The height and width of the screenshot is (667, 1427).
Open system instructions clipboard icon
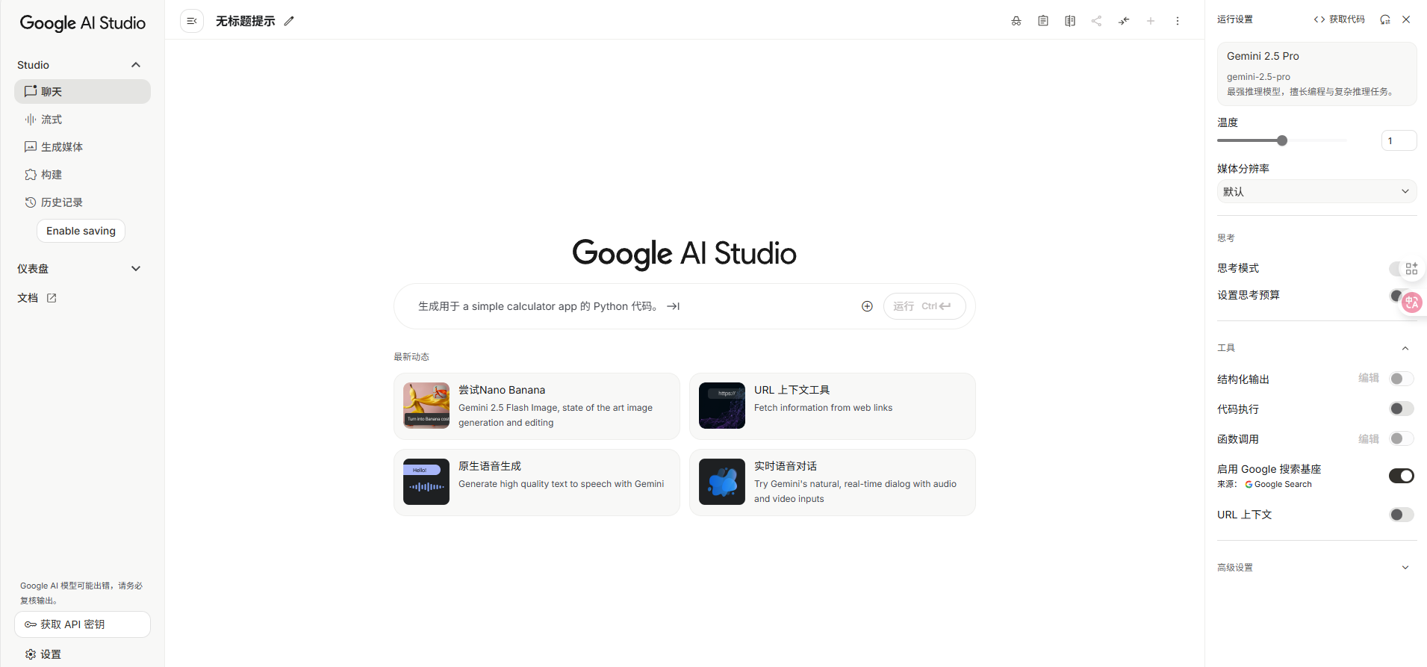tap(1043, 21)
